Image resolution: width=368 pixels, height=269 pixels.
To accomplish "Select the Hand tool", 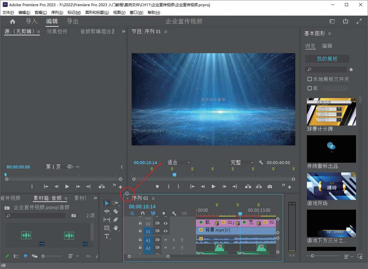I will (116, 228).
